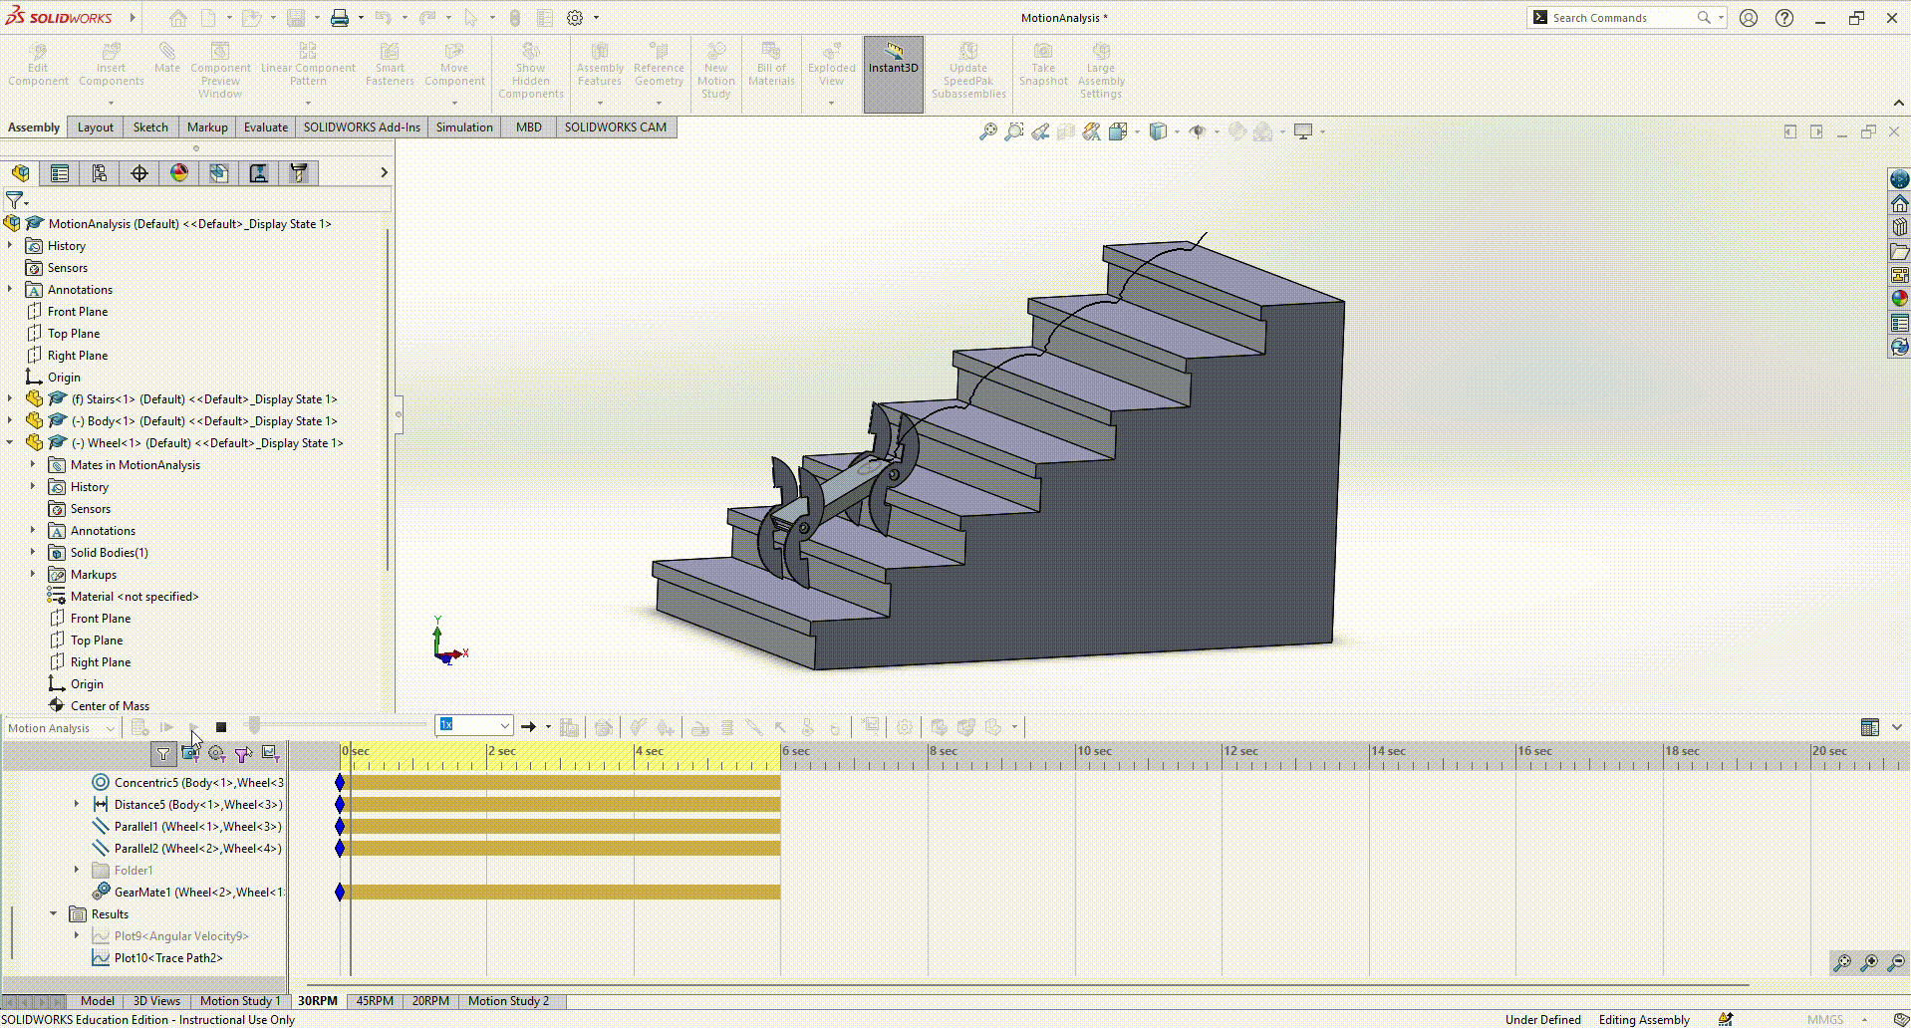
Task: Open the PropertyManager tab icon
Action: click(60, 173)
